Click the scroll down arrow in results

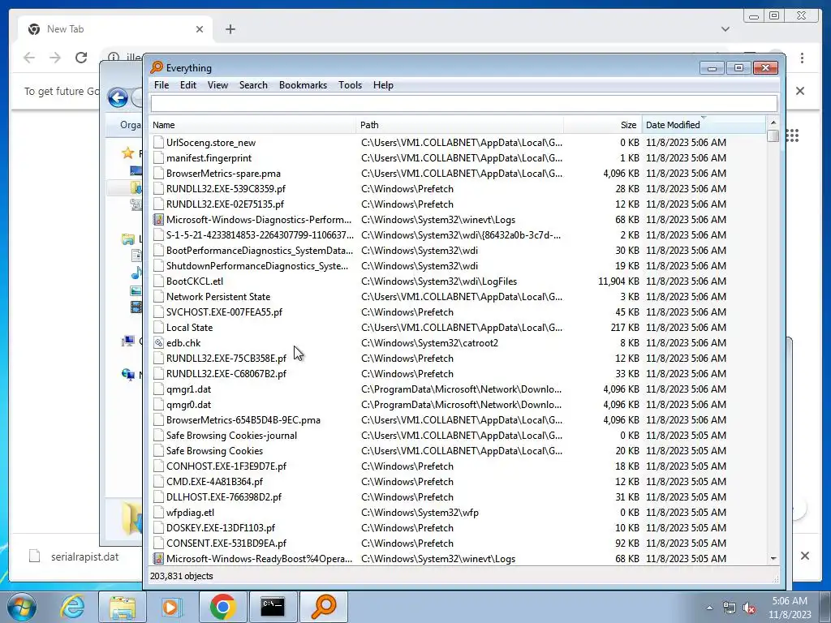pos(773,558)
